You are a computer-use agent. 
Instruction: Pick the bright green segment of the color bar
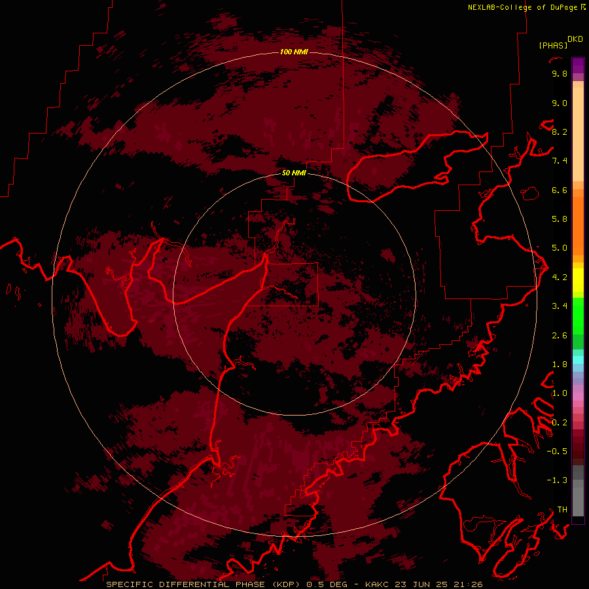click(578, 315)
